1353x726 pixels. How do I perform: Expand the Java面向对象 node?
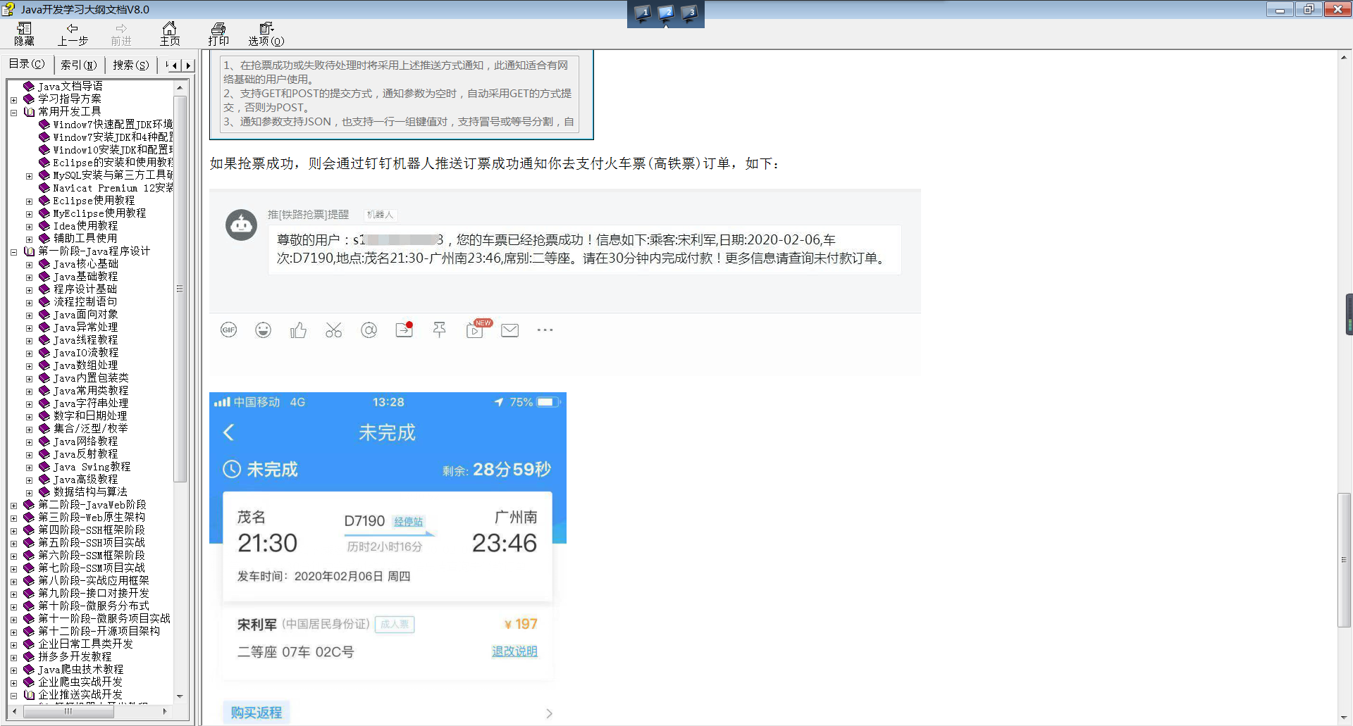29,315
